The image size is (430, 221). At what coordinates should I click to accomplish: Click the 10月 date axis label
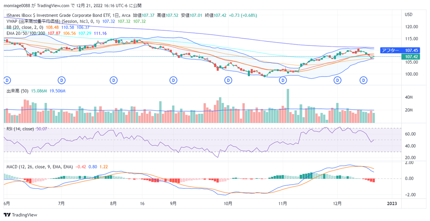[x=228, y=203]
